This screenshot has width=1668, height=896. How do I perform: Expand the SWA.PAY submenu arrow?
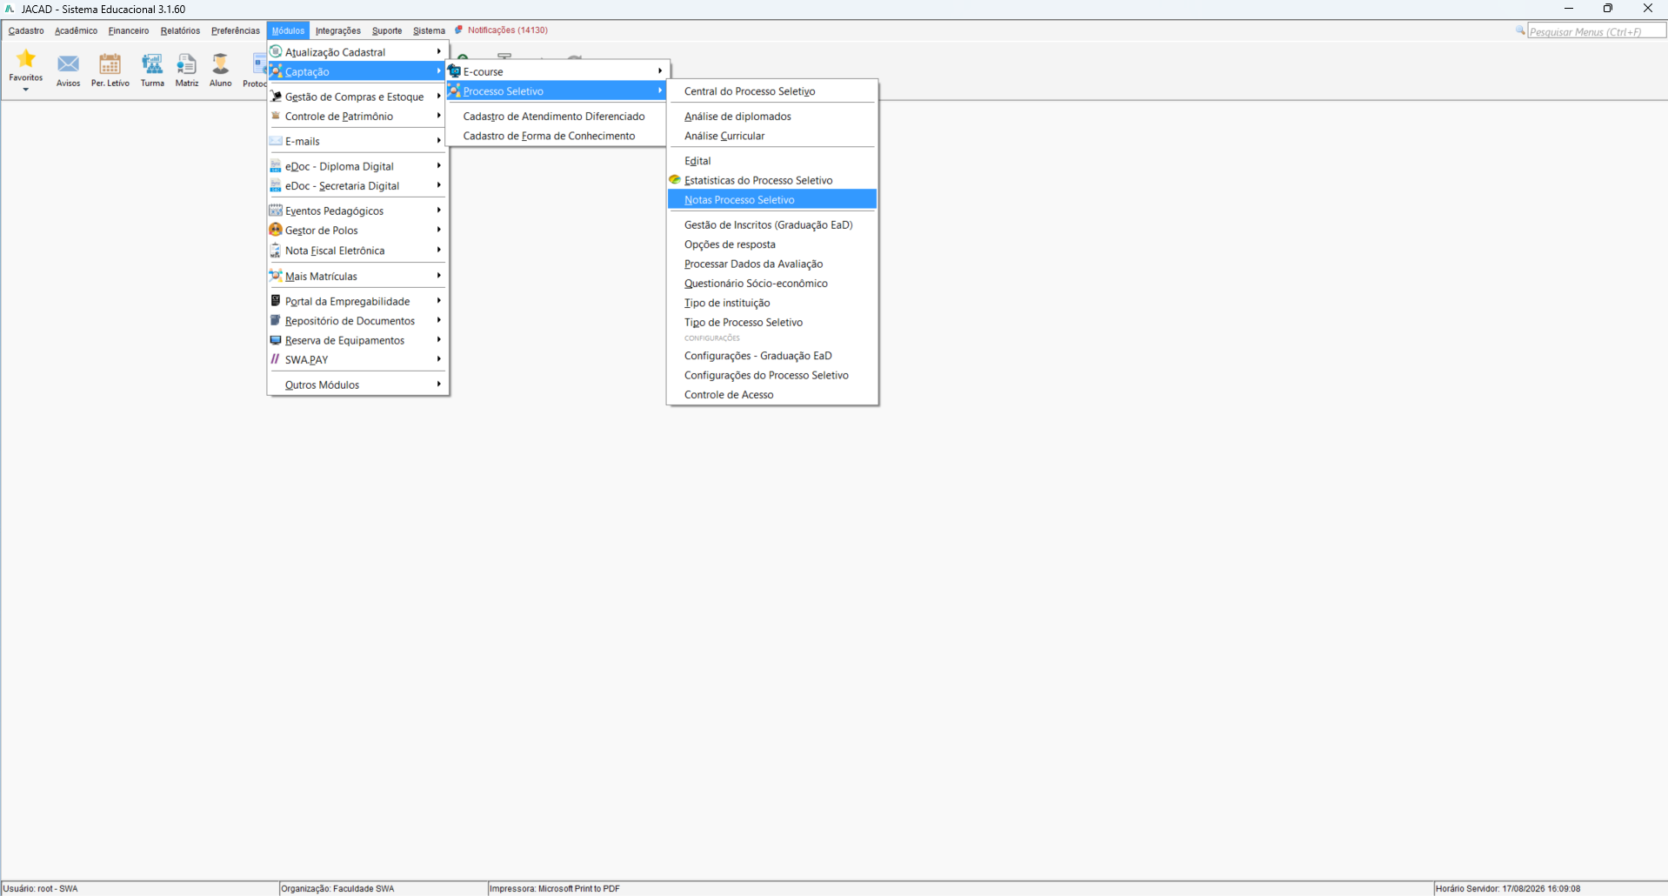439,359
